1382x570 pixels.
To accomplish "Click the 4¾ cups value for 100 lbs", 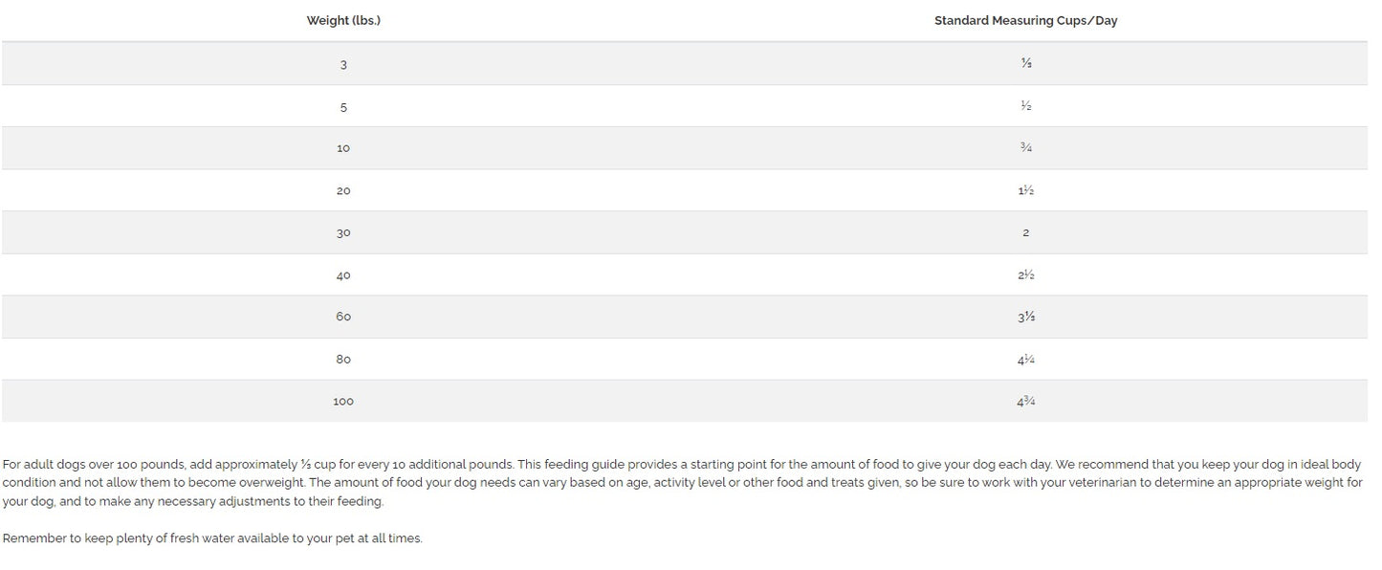I will pos(1025,401).
